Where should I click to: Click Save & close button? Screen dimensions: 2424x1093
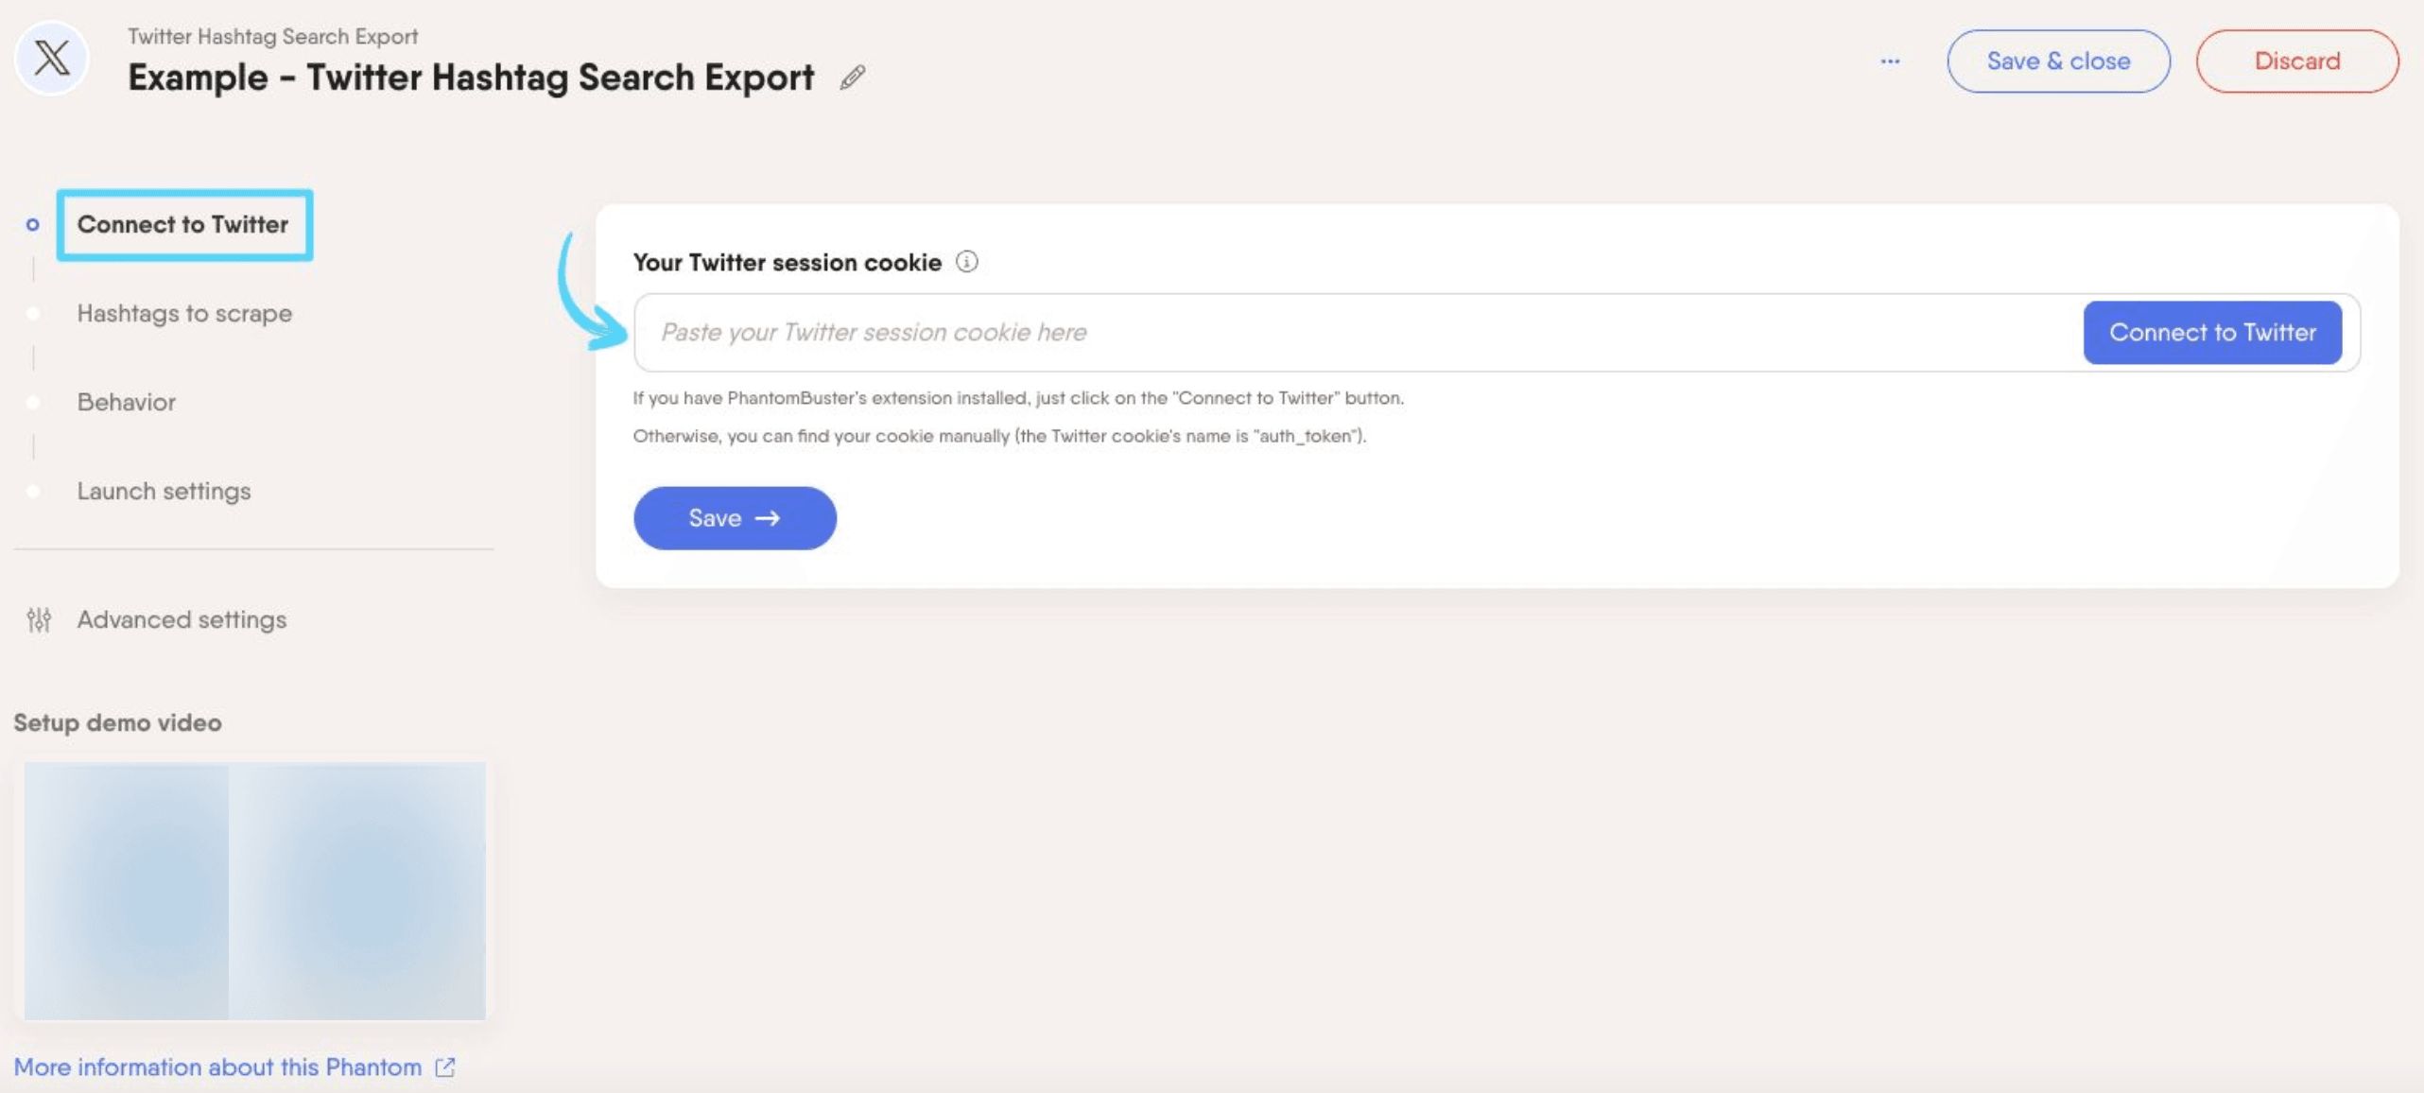coord(2058,61)
